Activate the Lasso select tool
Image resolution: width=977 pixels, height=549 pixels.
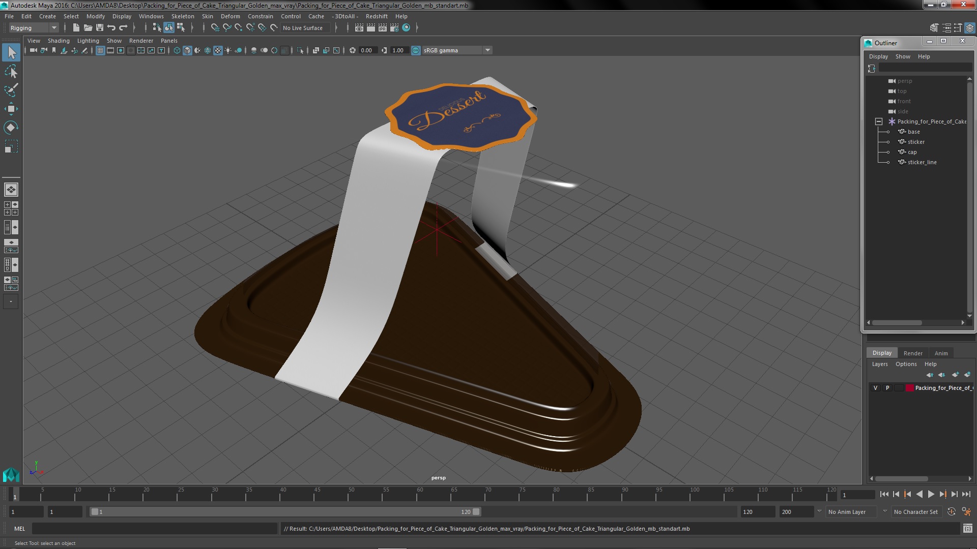[x=11, y=72]
